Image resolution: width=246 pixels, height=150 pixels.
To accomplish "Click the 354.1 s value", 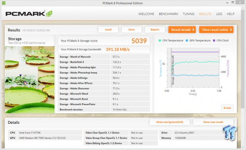I will click(117, 73).
